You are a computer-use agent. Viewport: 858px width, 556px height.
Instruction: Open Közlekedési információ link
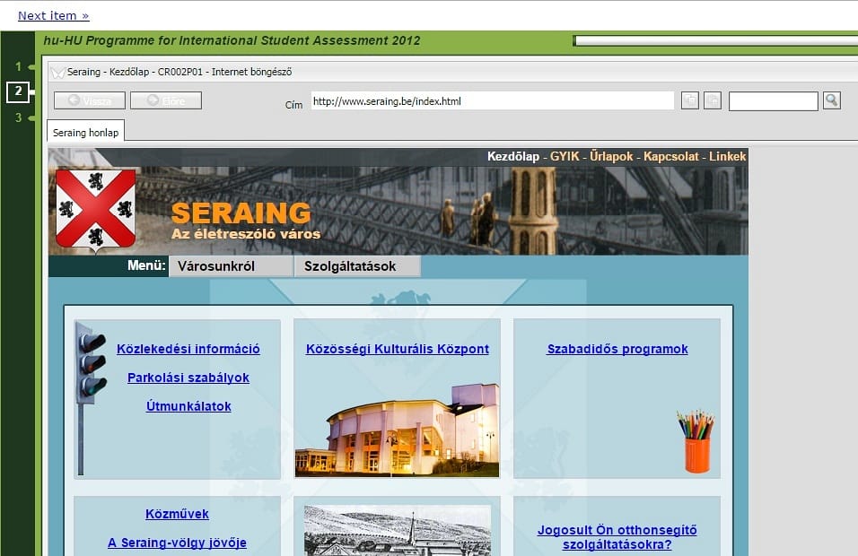click(x=188, y=349)
